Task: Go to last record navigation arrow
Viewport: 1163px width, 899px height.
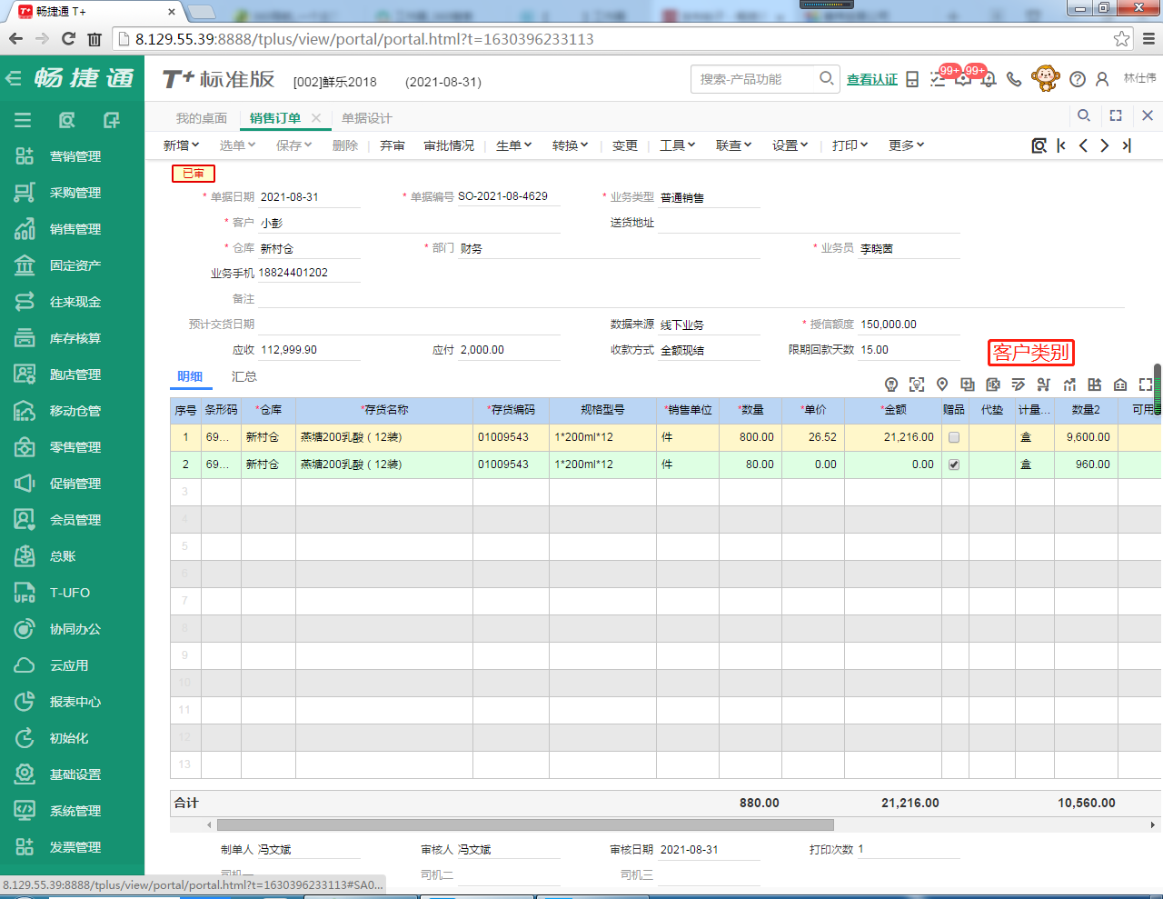Action: tap(1127, 145)
